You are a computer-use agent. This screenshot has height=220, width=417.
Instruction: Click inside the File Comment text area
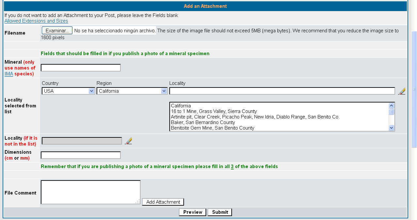[x=90, y=192]
